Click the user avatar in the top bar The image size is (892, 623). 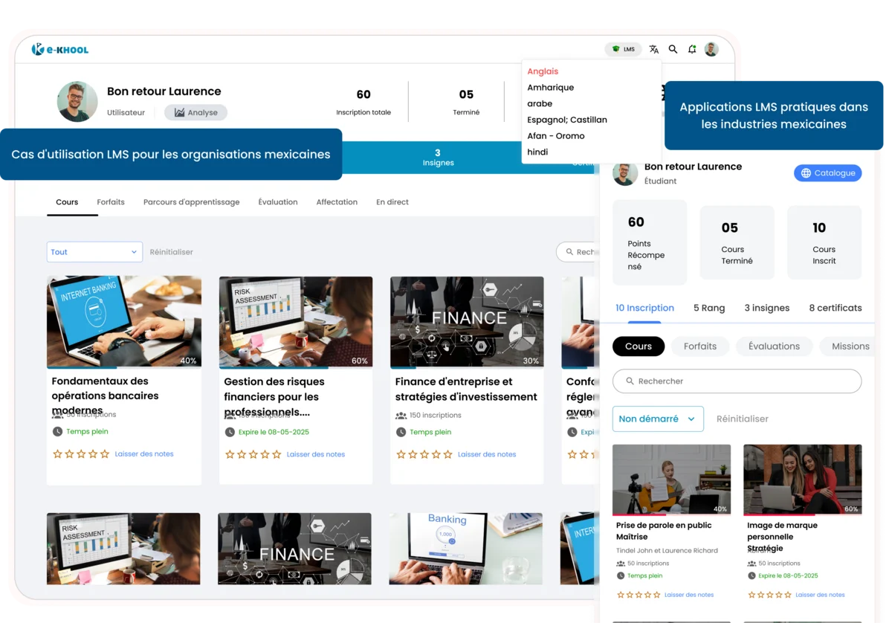click(x=711, y=49)
